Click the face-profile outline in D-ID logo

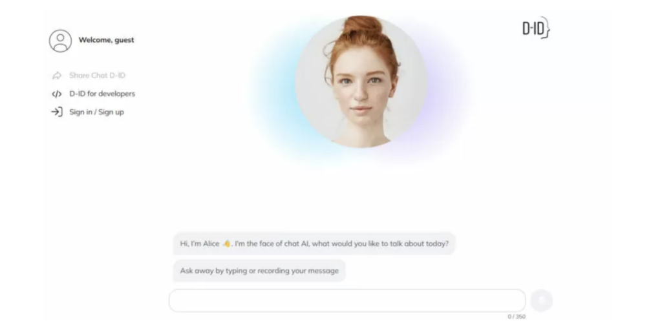point(546,27)
